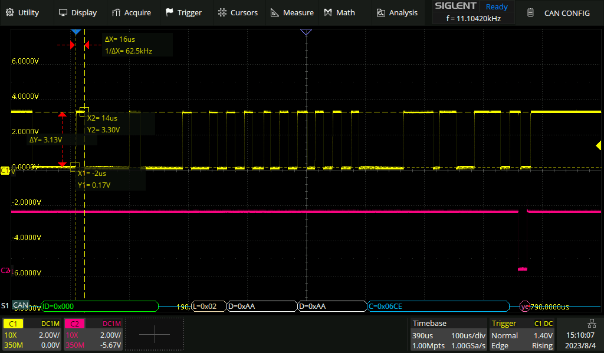The height and width of the screenshot is (353, 604).
Task: Open the Cursors menu
Action: (x=238, y=13)
